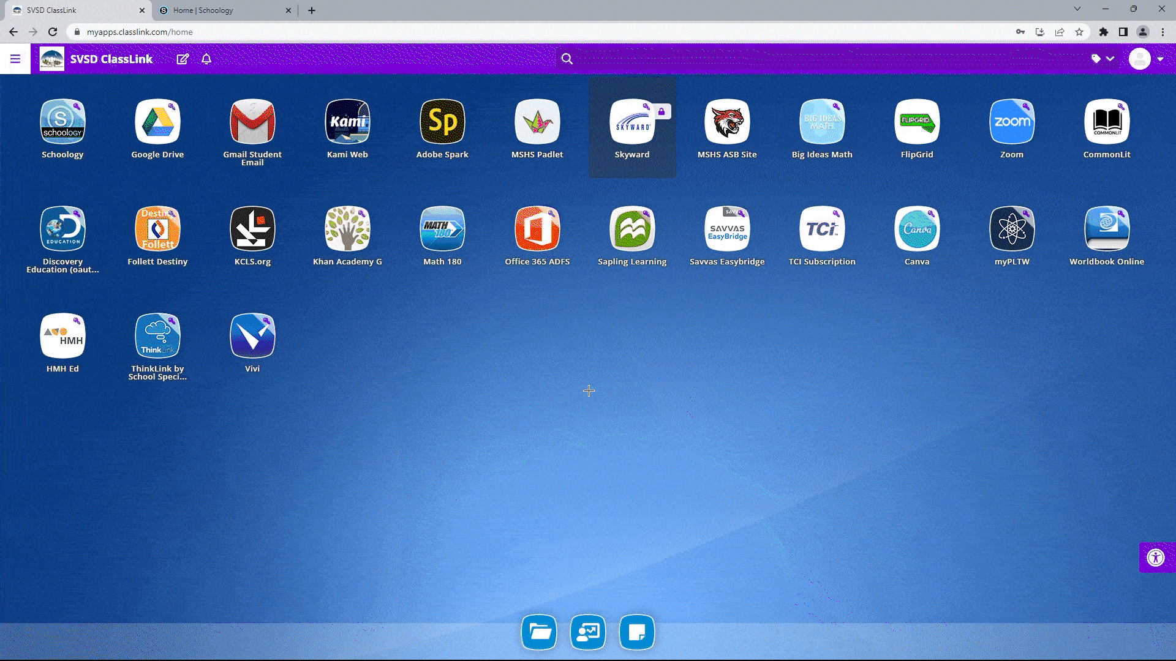Screen dimensions: 1176x661
Task: Open Math 180 app
Action: (x=442, y=229)
